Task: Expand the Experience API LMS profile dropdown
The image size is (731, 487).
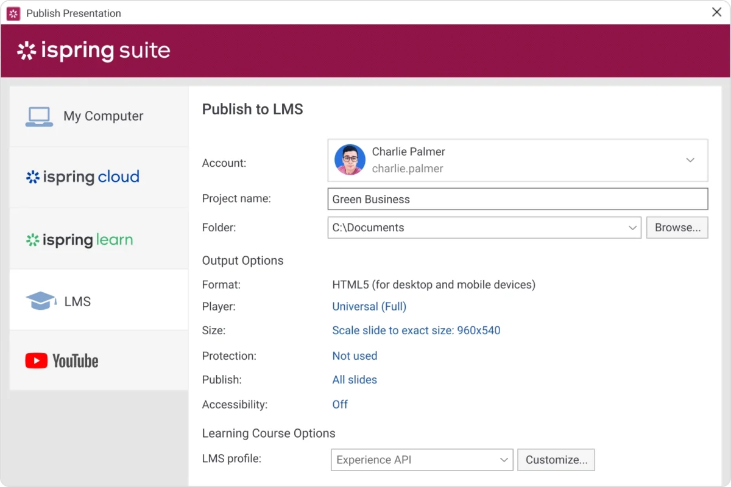Action: tap(422, 460)
